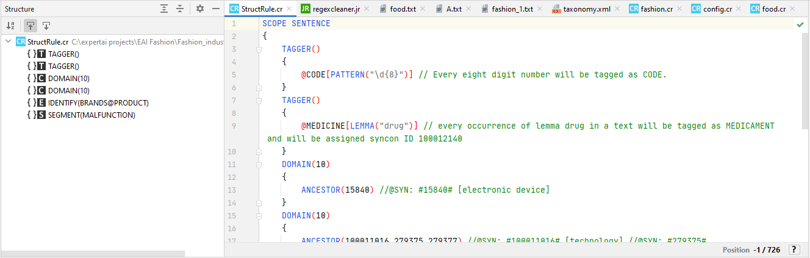Image resolution: width=810 pixels, height=258 pixels.
Task: Click the S icon beside SEGMENT(MALFUNCTION)
Action: pyautogui.click(x=41, y=115)
